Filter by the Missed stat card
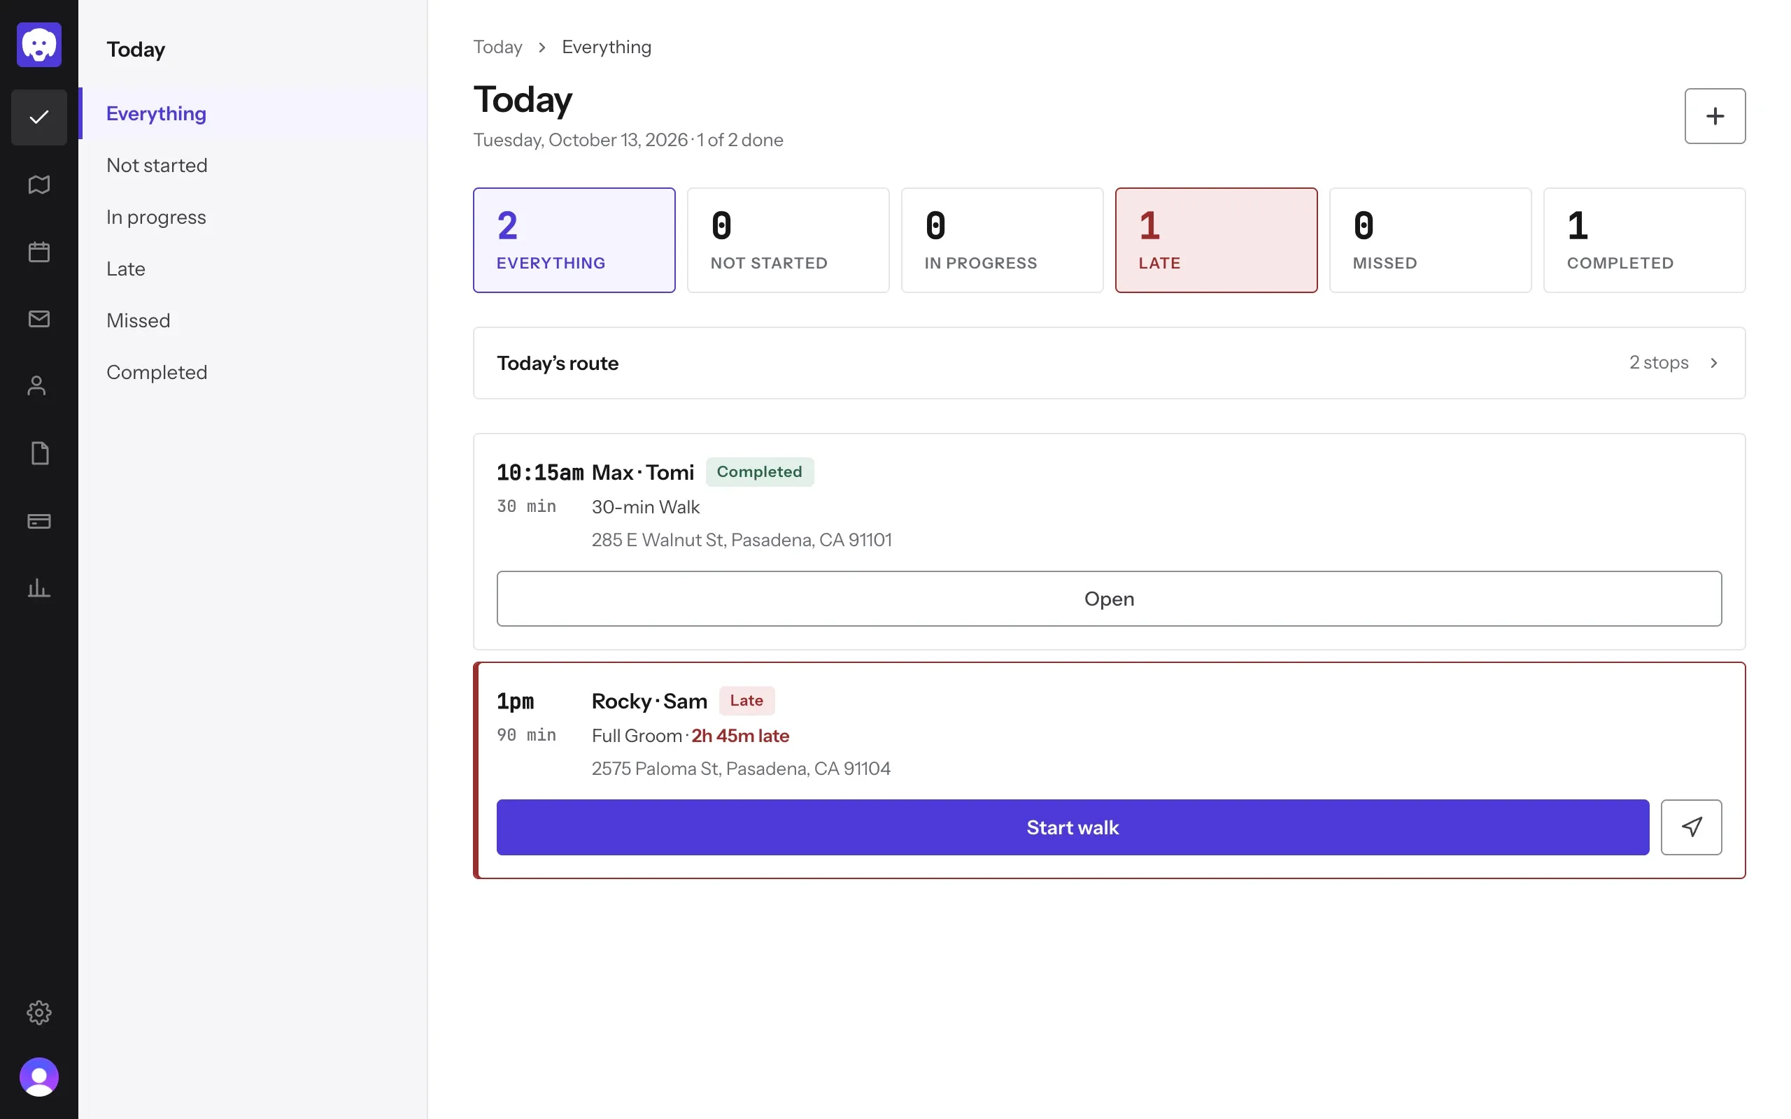 pyautogui.click(x=1430, y=240)
